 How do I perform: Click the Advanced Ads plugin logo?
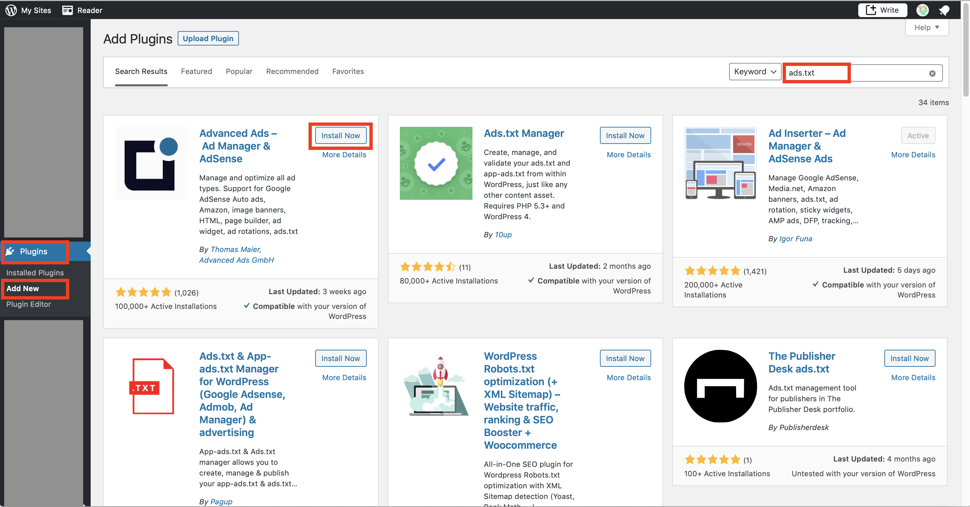coord(151,163)
